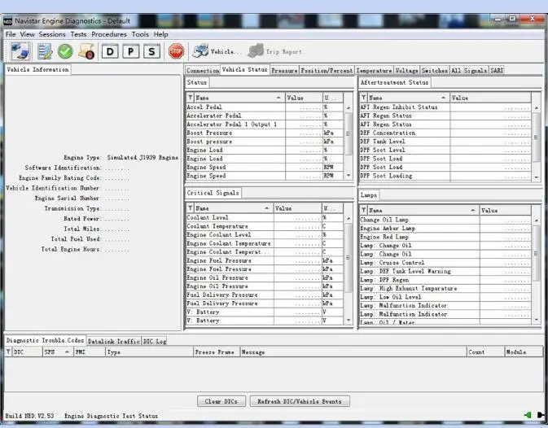Select the DEF Tank Level row
The image size is (548, 428).
[x=445, y=142]
